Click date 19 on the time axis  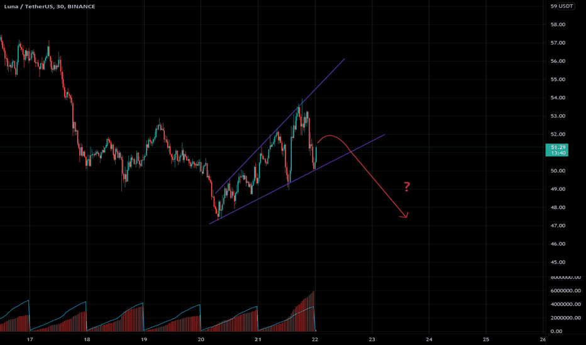pyautogui.click(x=144, y=339)
